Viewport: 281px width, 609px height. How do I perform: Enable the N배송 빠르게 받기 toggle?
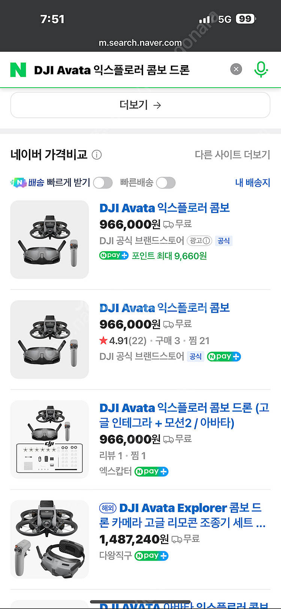pyautogui.click(x=103, y=183)
